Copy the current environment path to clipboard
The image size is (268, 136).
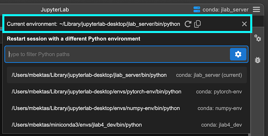coord(197,24)
